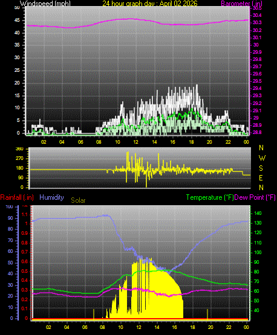Click the 28.9 value on the barometer axis
This screenshot has height=335, width=277.
pyautogui.click(x=257, y=125)
